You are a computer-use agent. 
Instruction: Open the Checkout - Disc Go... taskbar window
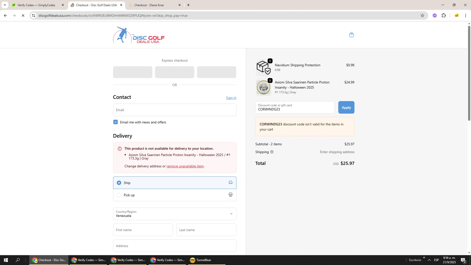click(49, 260)
